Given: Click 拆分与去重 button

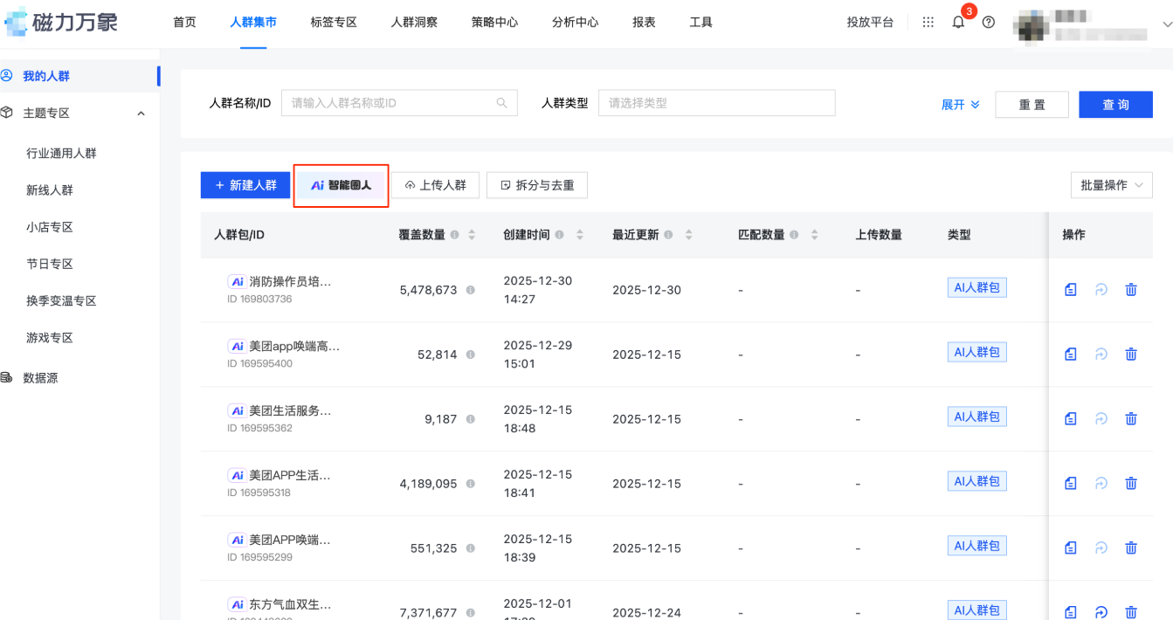Looking at the screenshot, I should pyautogui.click(x=536, y=185).
